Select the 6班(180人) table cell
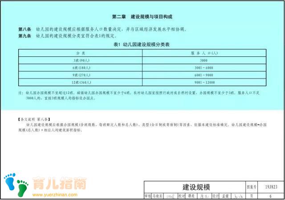 pos(81,68)
